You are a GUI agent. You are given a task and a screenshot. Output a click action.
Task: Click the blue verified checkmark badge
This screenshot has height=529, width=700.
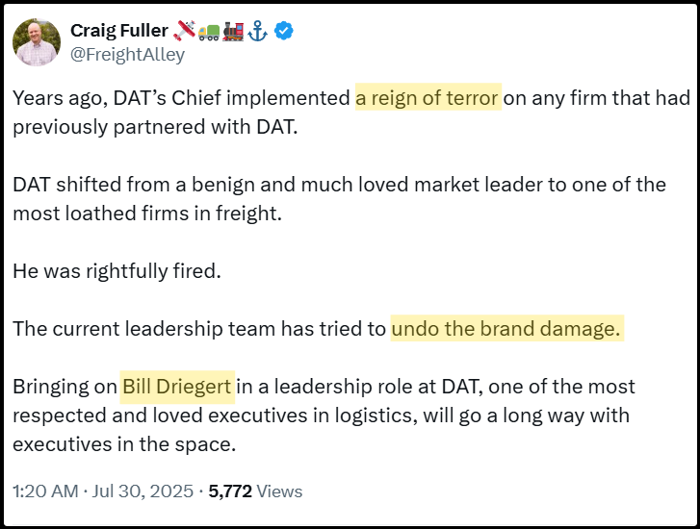tap(284, 31)
